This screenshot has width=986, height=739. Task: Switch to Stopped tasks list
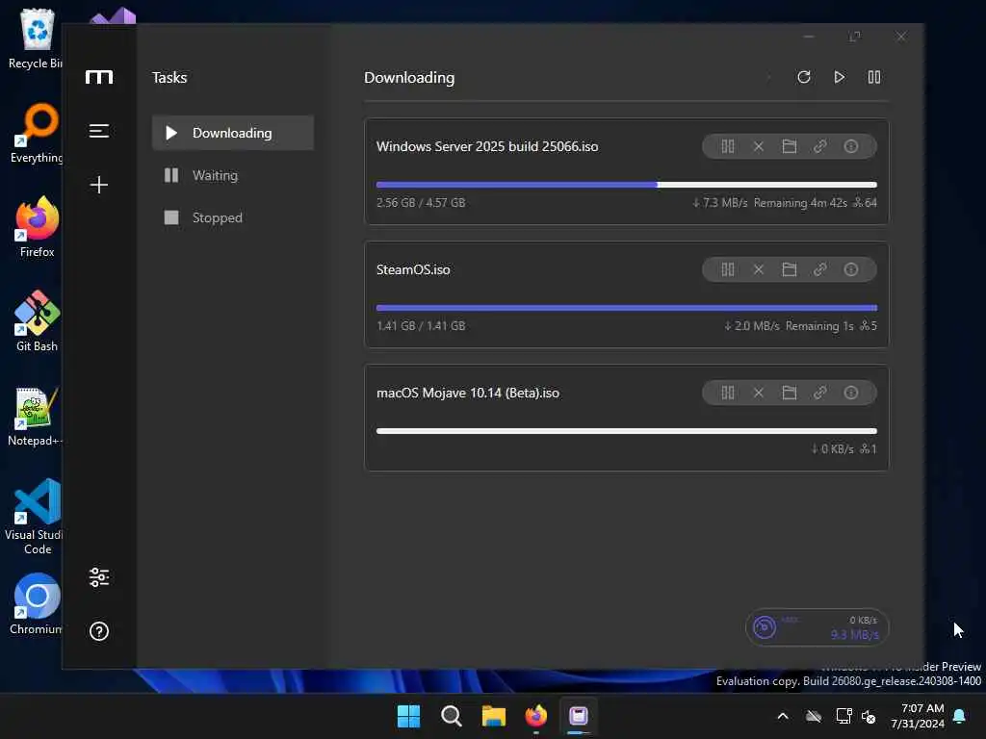tap(233, 217)
